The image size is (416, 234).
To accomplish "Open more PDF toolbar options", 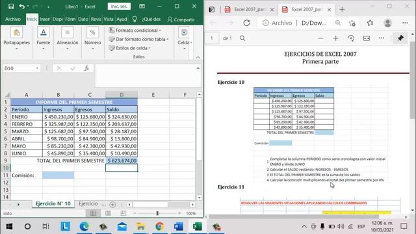I will coord(382,38).
